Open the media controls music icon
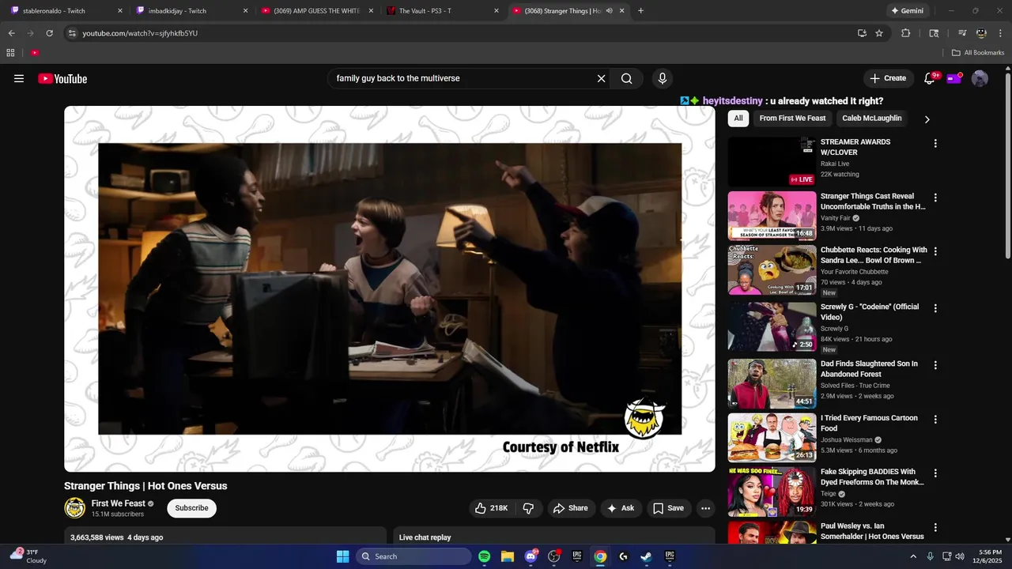Viewport: 1012px width, 569px height. pyautogui.click(x=962, y=33)
